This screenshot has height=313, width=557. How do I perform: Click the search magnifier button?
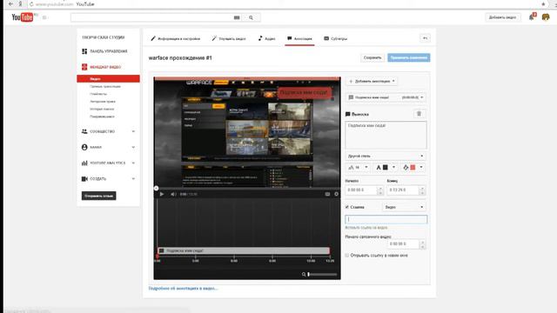[252, 17]
